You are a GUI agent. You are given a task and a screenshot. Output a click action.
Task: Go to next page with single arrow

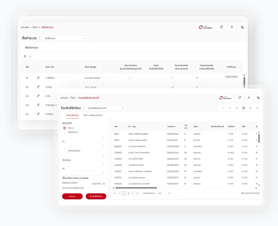[x=133, y=193]
